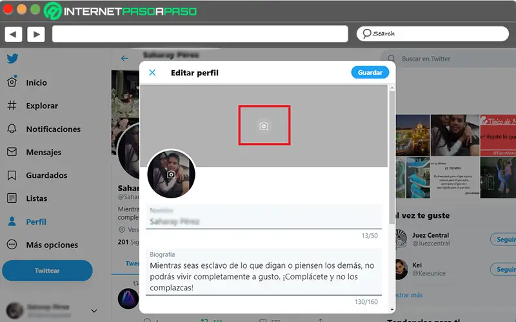Click the Mensajes envelope icon
Screen dimensions: 516x322
coord(12,152)
